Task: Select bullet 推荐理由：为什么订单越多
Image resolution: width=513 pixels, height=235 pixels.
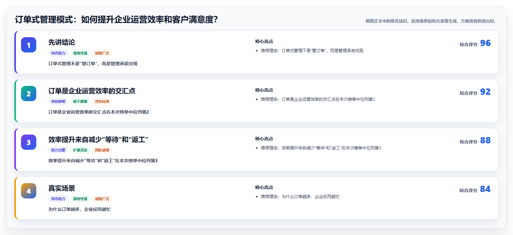Action: pos(300,197)
